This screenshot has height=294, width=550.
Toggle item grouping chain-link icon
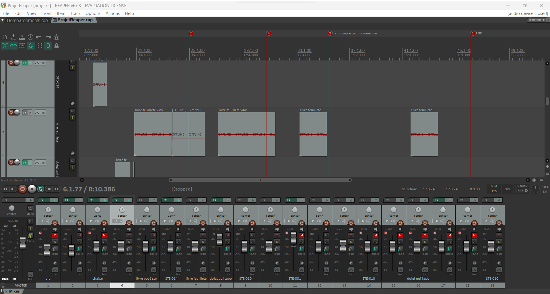[x=13, y=46]
